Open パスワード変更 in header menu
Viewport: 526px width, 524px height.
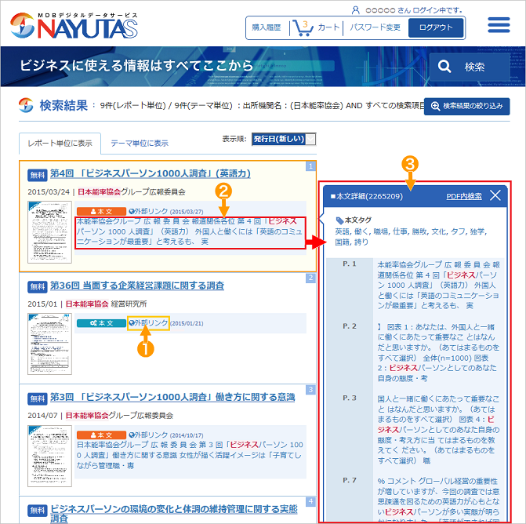click(x=375, y=27)
